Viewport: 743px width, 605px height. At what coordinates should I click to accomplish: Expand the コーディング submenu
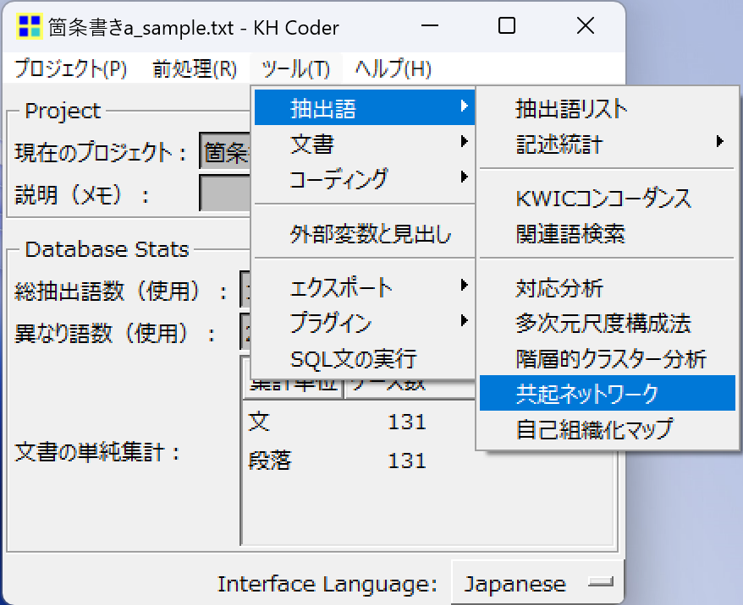pos(365,179)
